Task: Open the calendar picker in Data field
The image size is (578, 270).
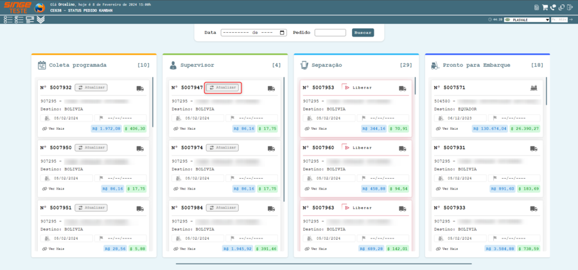Action: [283, 32]
